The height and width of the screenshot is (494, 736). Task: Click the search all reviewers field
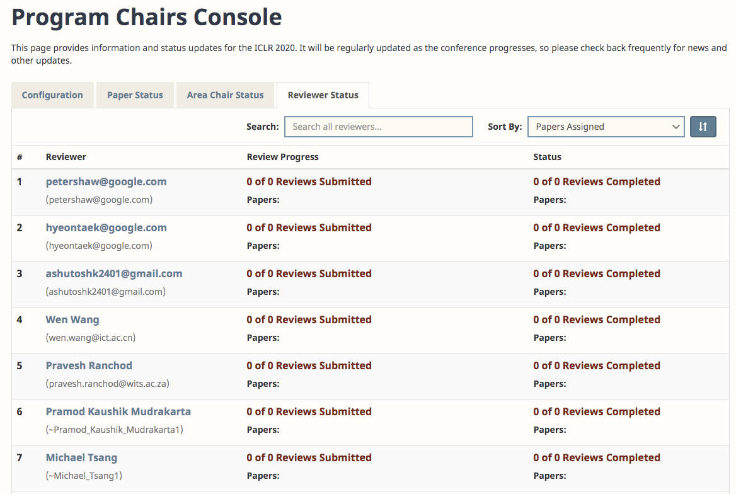pyautogui.click(x=378, y=127)
